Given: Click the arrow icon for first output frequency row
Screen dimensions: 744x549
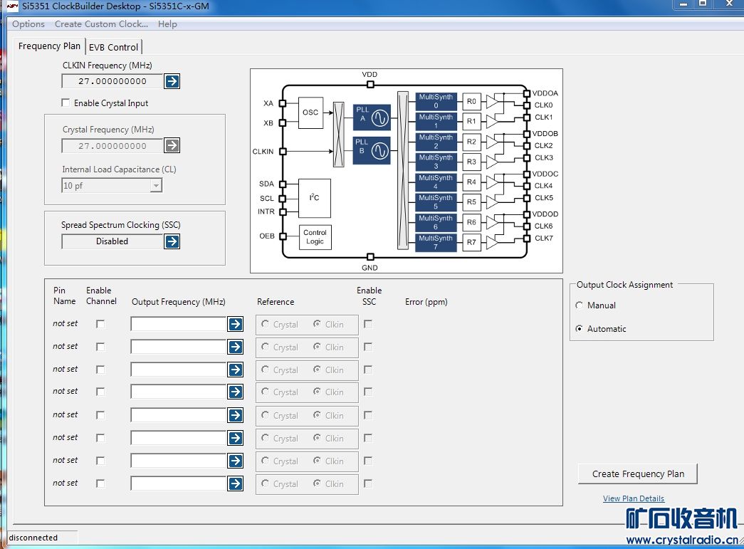Looking at the screenshot, I should [235, 324].
